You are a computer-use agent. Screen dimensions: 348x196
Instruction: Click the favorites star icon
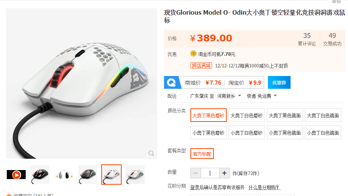9,195
